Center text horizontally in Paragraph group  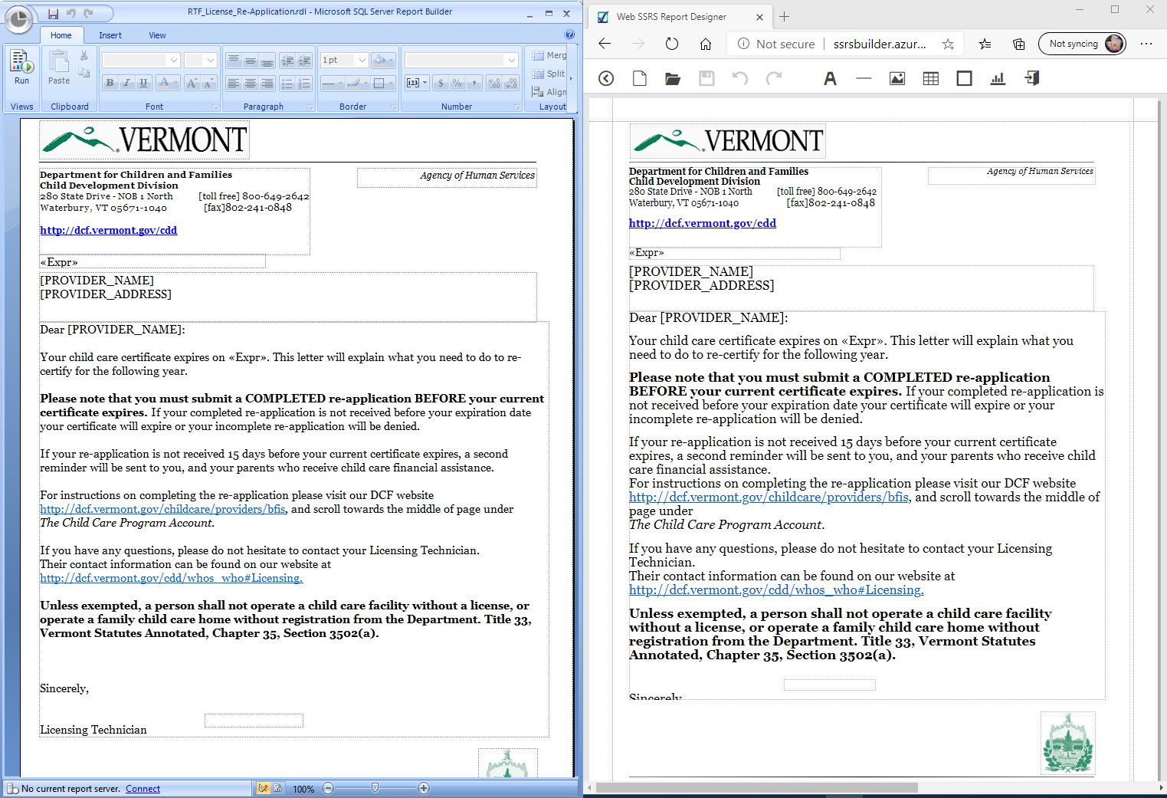pos(251,83)
